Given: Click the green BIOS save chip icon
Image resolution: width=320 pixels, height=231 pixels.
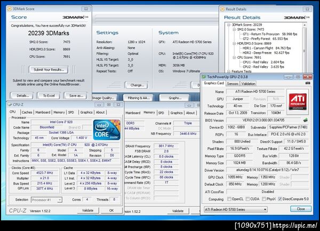Looking at the screenshot, I should tap(305, 120).
